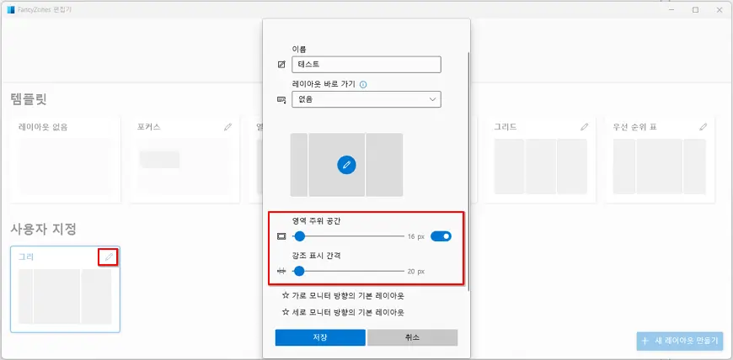The image size is (733, 360).
Task: Select the 레이아웃 없음 template card
Action: tap(65, 160)
